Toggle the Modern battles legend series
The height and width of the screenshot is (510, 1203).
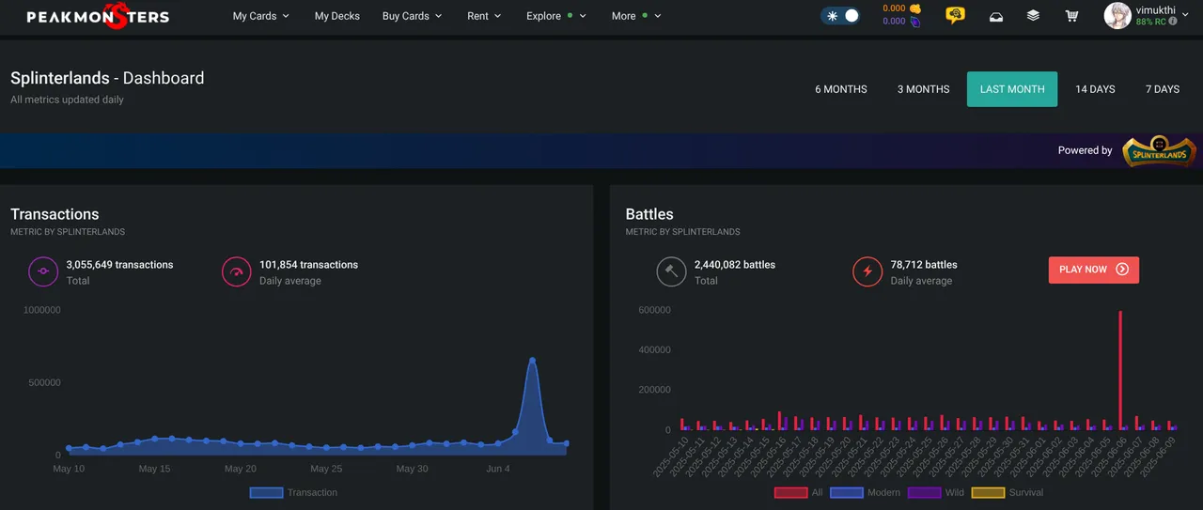coord(865,492)
